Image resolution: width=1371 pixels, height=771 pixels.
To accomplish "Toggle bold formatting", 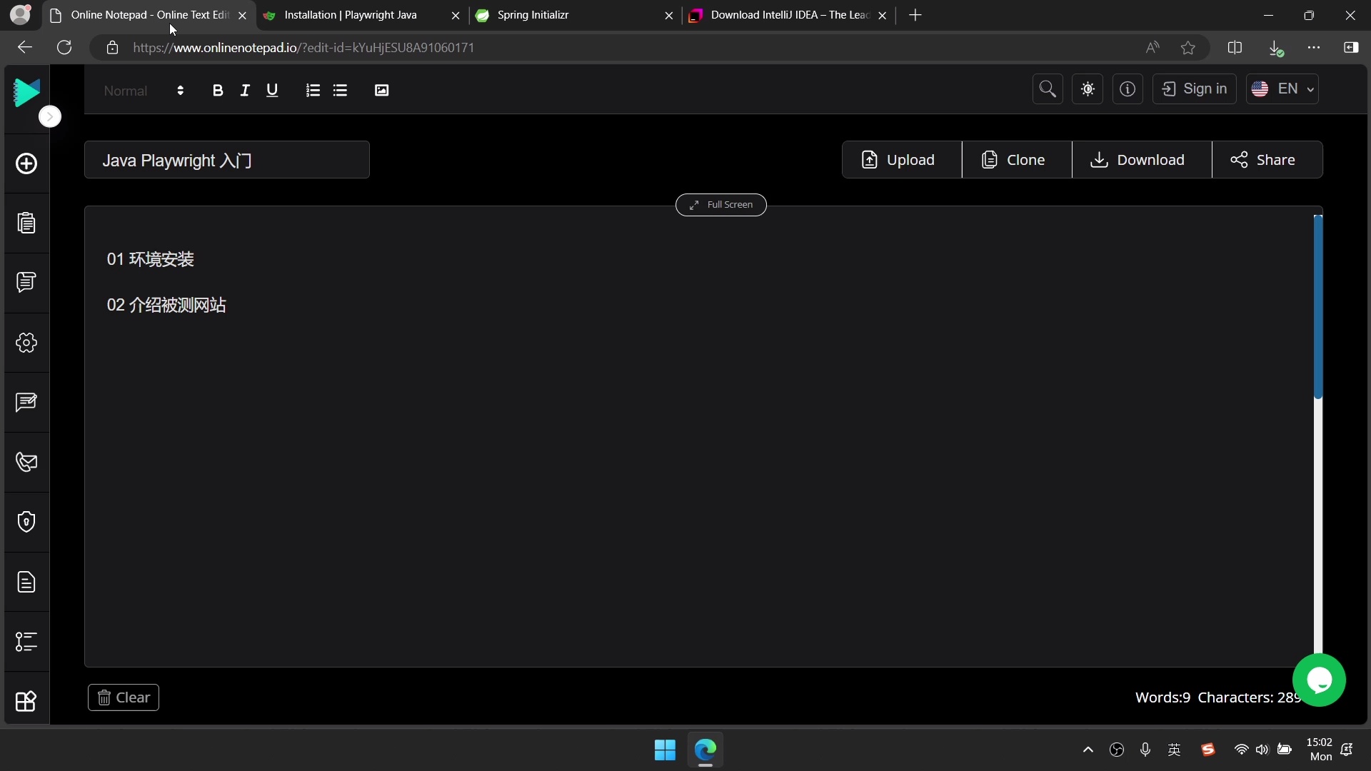I will pyautogui.click(x=218, y=90).
